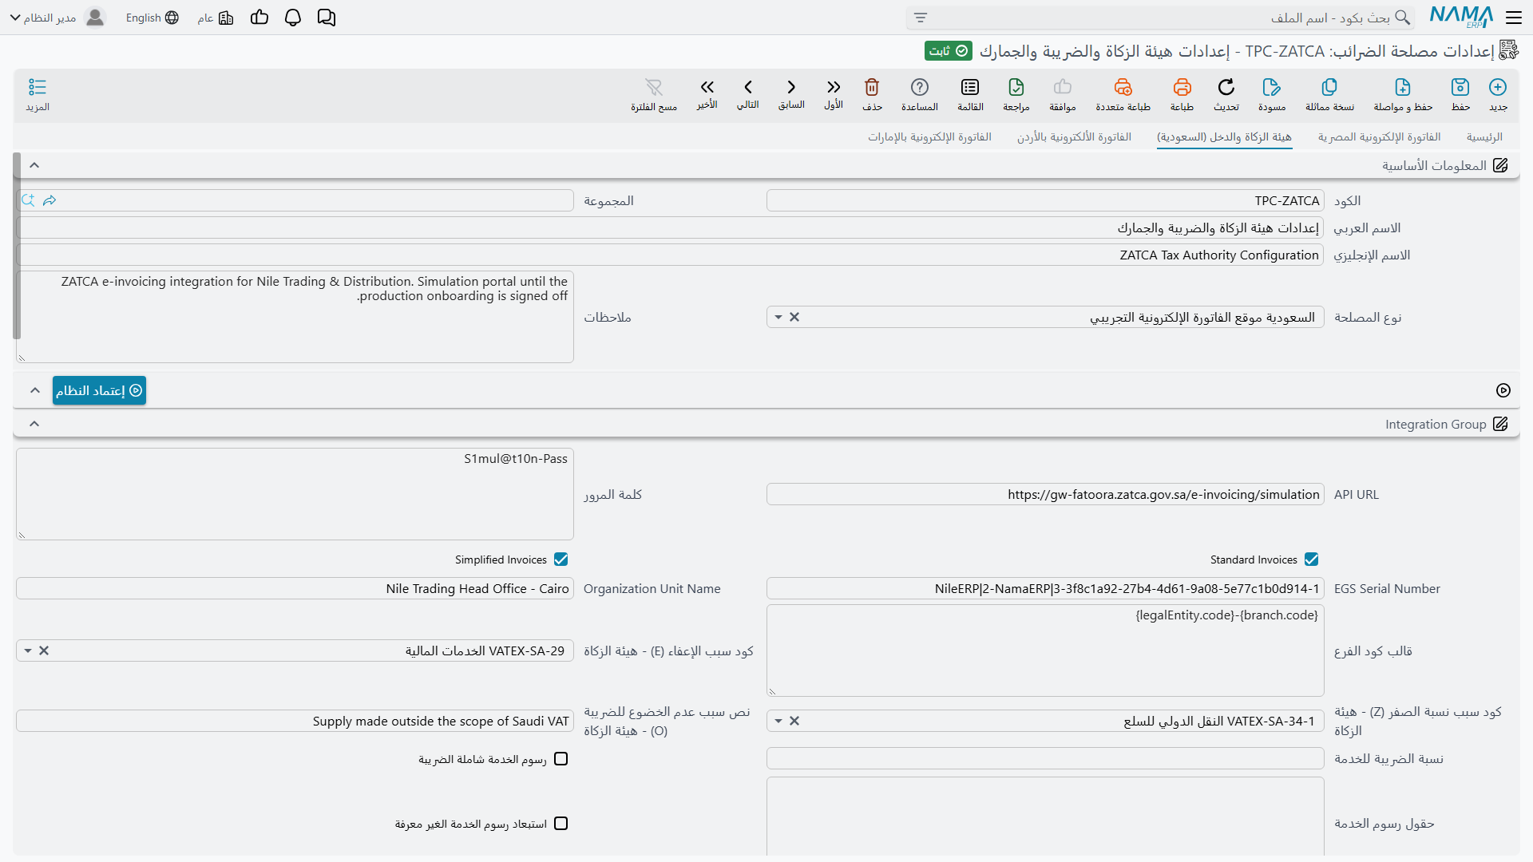
Task: Click the ثابت status badge
Action: pos(949,51)
